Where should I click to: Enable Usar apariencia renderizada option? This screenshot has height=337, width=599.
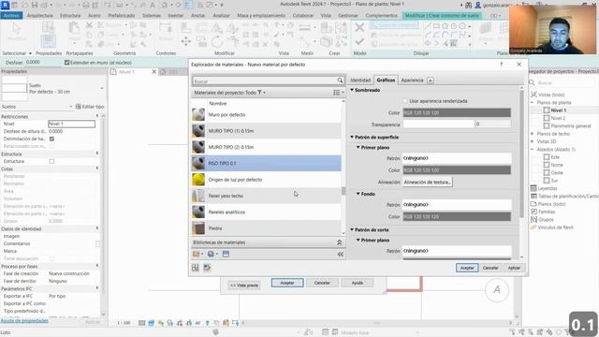click(x=405, y=101)
